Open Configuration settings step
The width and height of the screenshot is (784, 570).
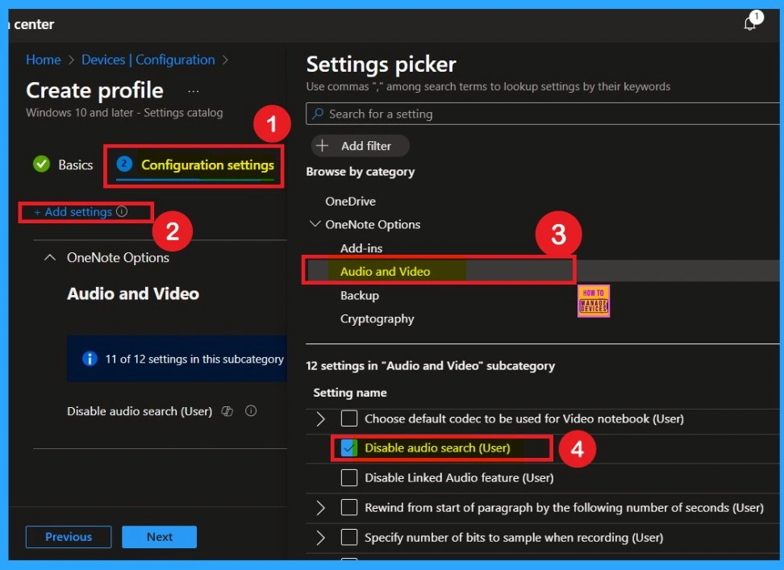[195, 164]
